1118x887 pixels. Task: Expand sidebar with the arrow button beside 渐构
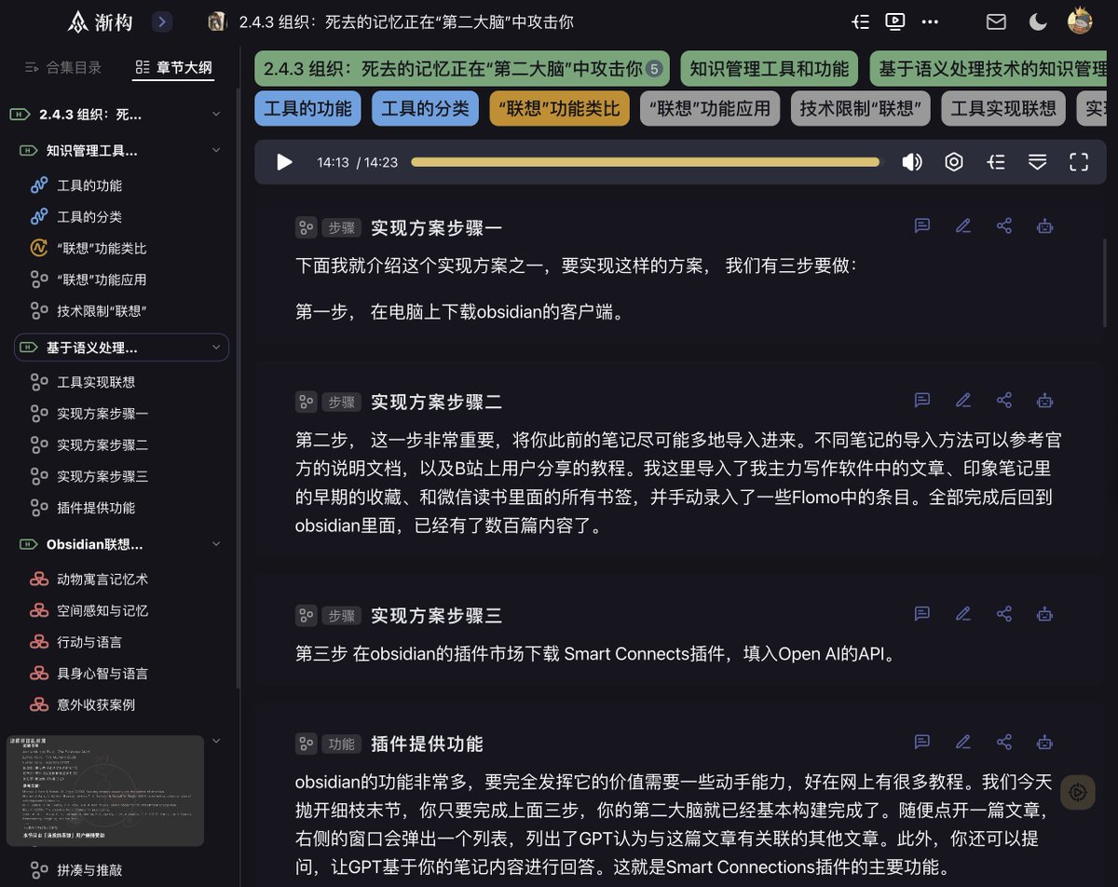tap(162, 21)
